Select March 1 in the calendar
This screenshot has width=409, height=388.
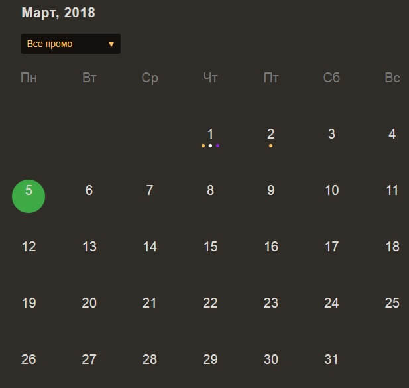210,134
